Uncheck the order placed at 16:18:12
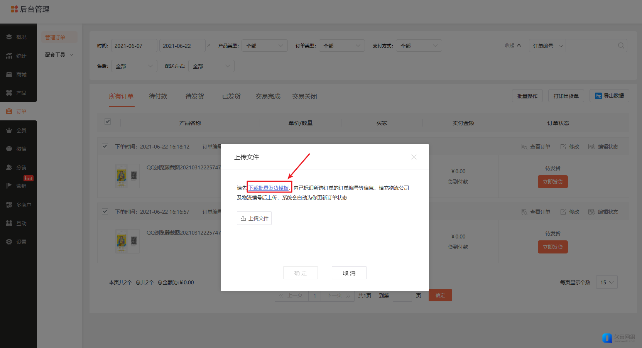 (x=105, y=146)
